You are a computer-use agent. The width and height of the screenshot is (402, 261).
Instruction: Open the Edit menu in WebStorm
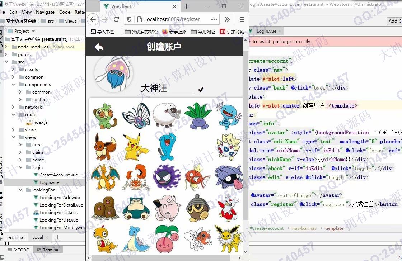[13, 12]
